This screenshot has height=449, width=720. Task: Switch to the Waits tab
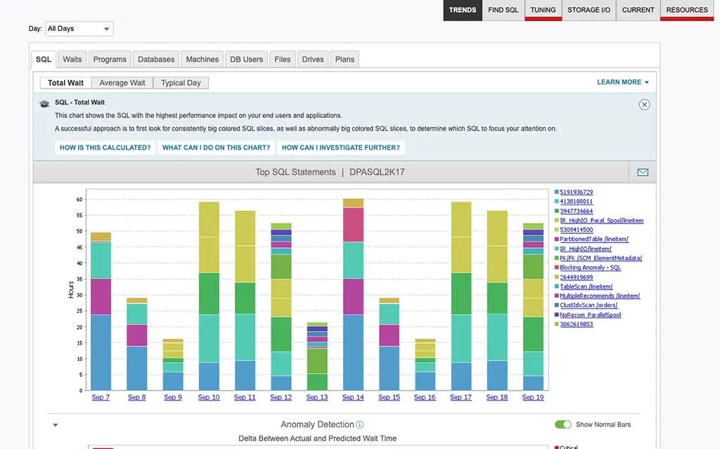(x=72, y=59)
